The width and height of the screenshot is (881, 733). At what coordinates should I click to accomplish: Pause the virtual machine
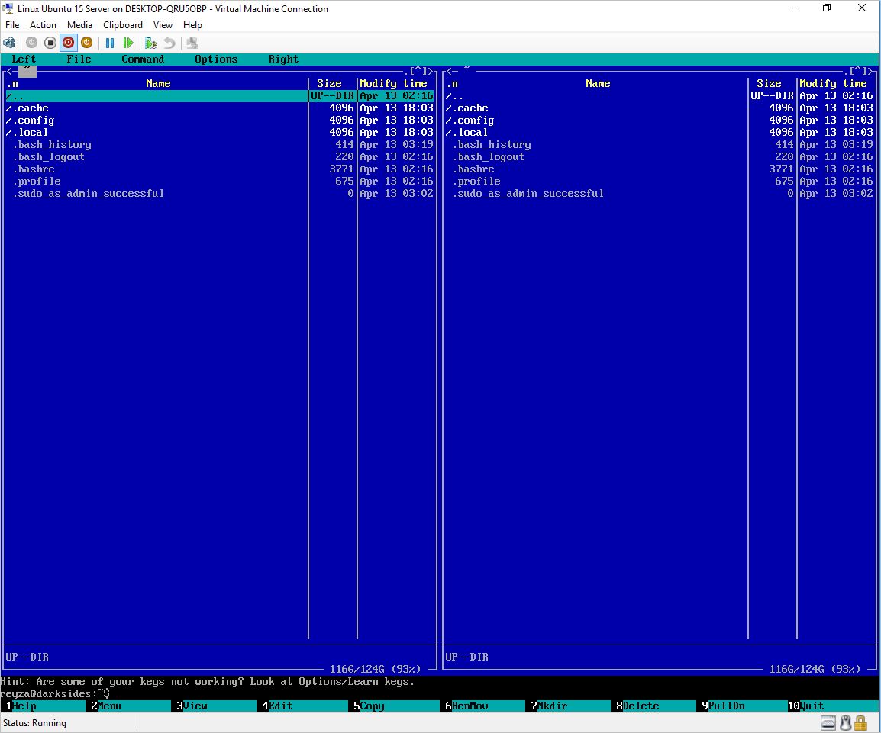click(110, 43)
